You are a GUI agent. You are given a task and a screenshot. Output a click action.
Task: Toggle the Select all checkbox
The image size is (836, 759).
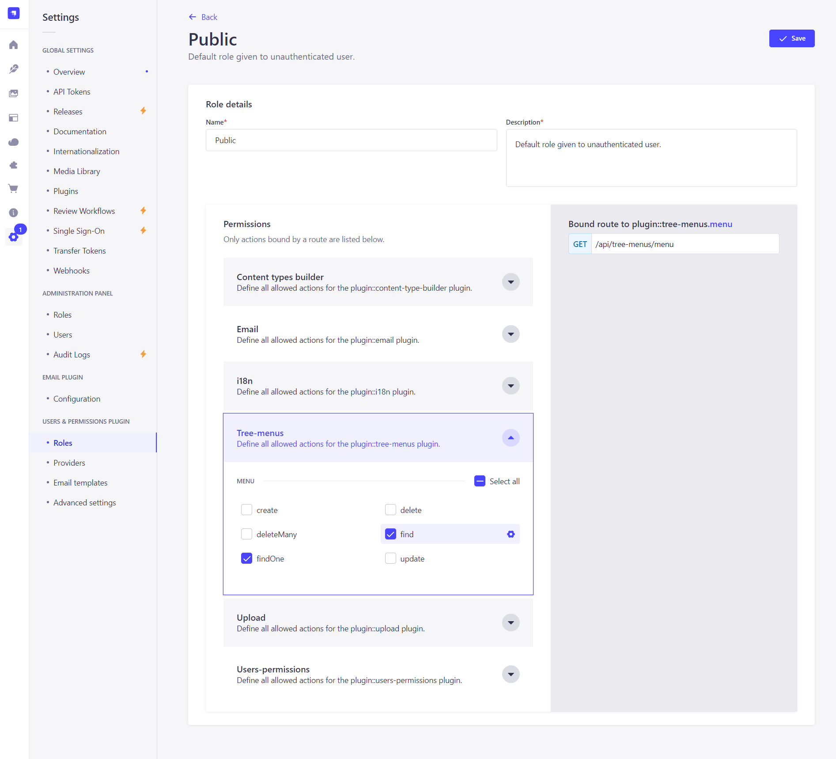pyautogui.click(x=480, y=481)
